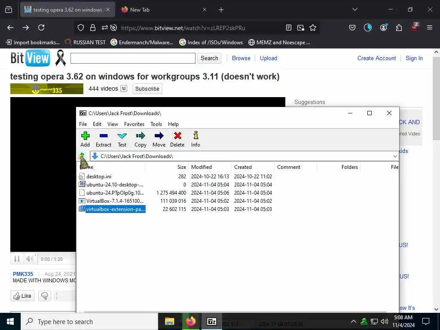Click the tracking protection shield icon
This screenshot has height=330, width=440.
point(81,27)
